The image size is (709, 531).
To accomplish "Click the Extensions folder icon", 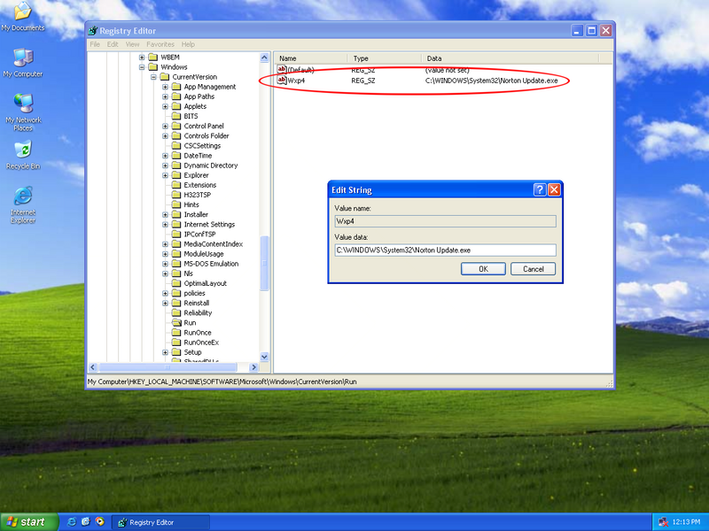I will [176, 185].
